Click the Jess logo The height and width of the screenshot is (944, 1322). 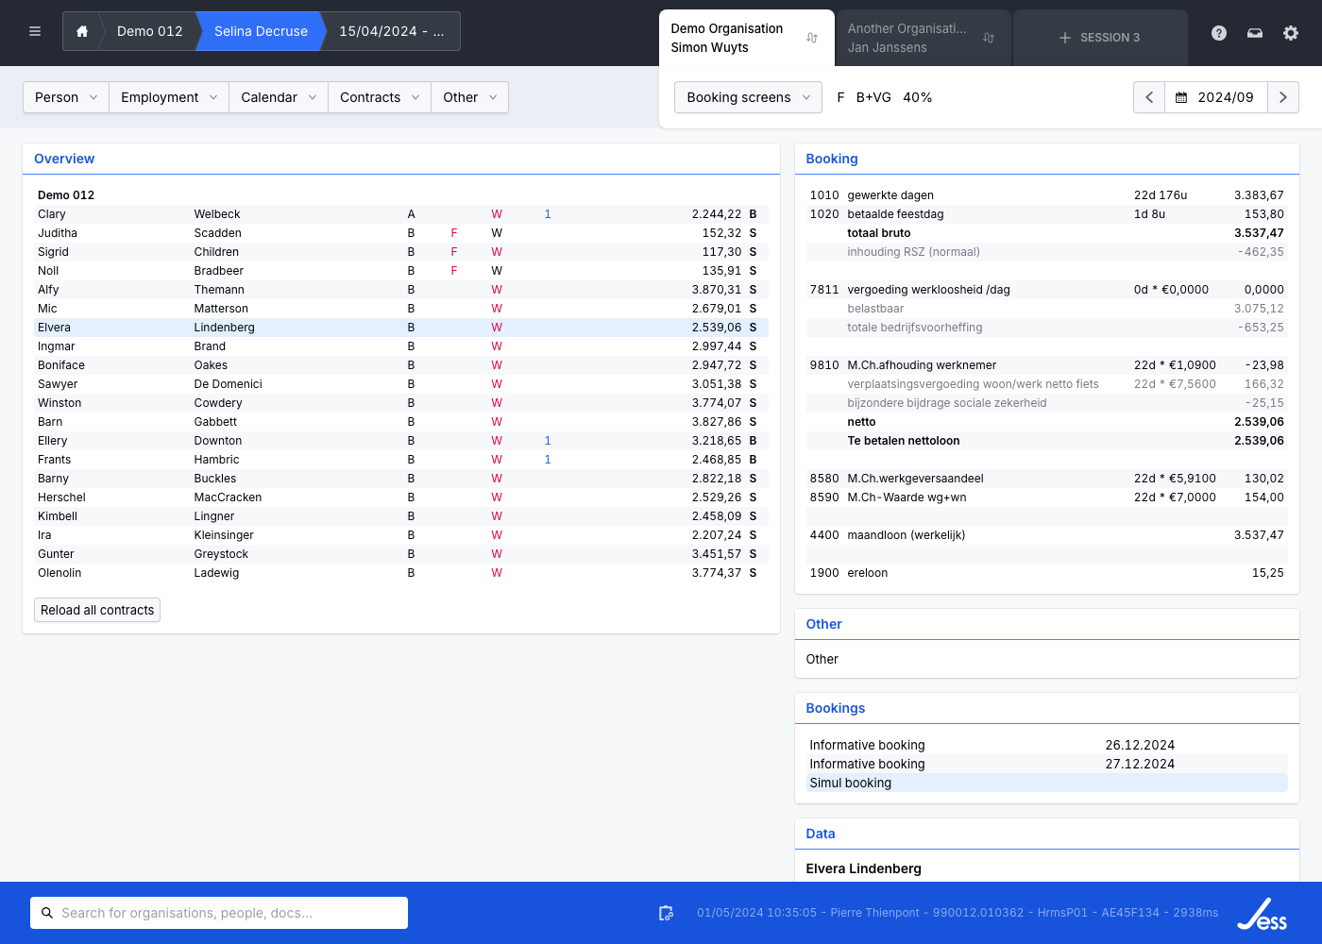[x=1263, y=913]
